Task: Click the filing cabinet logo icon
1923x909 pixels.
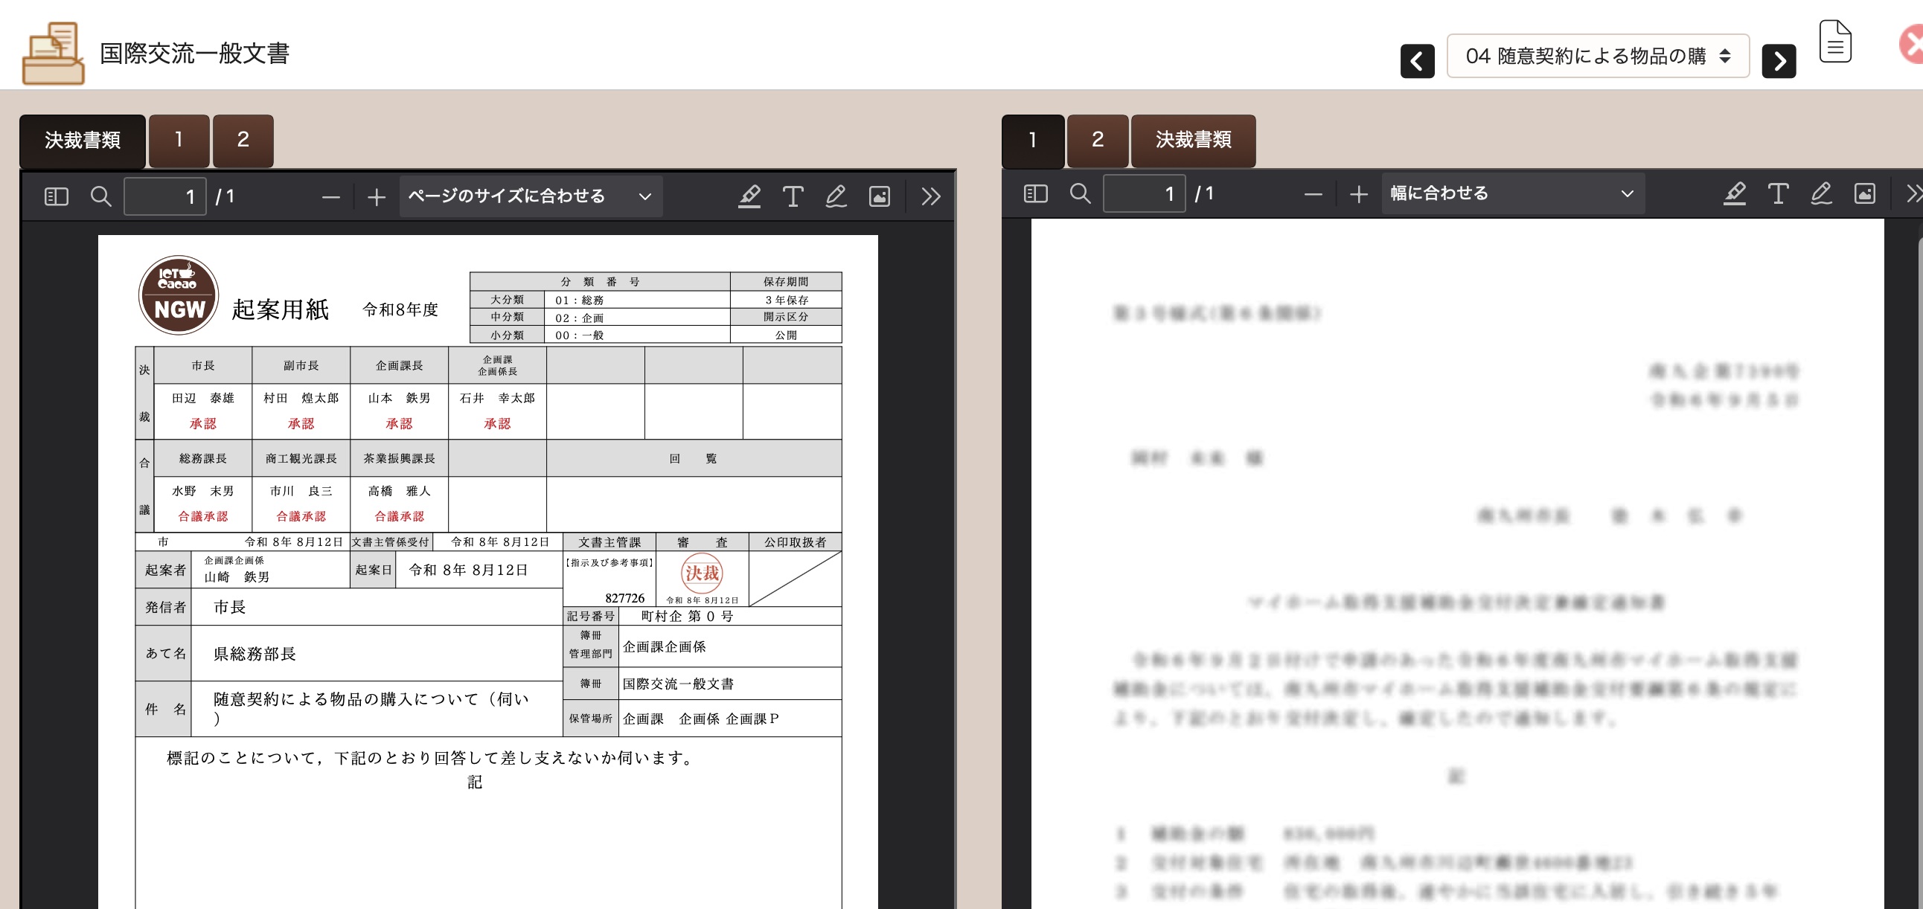Action: pos(53,53)
